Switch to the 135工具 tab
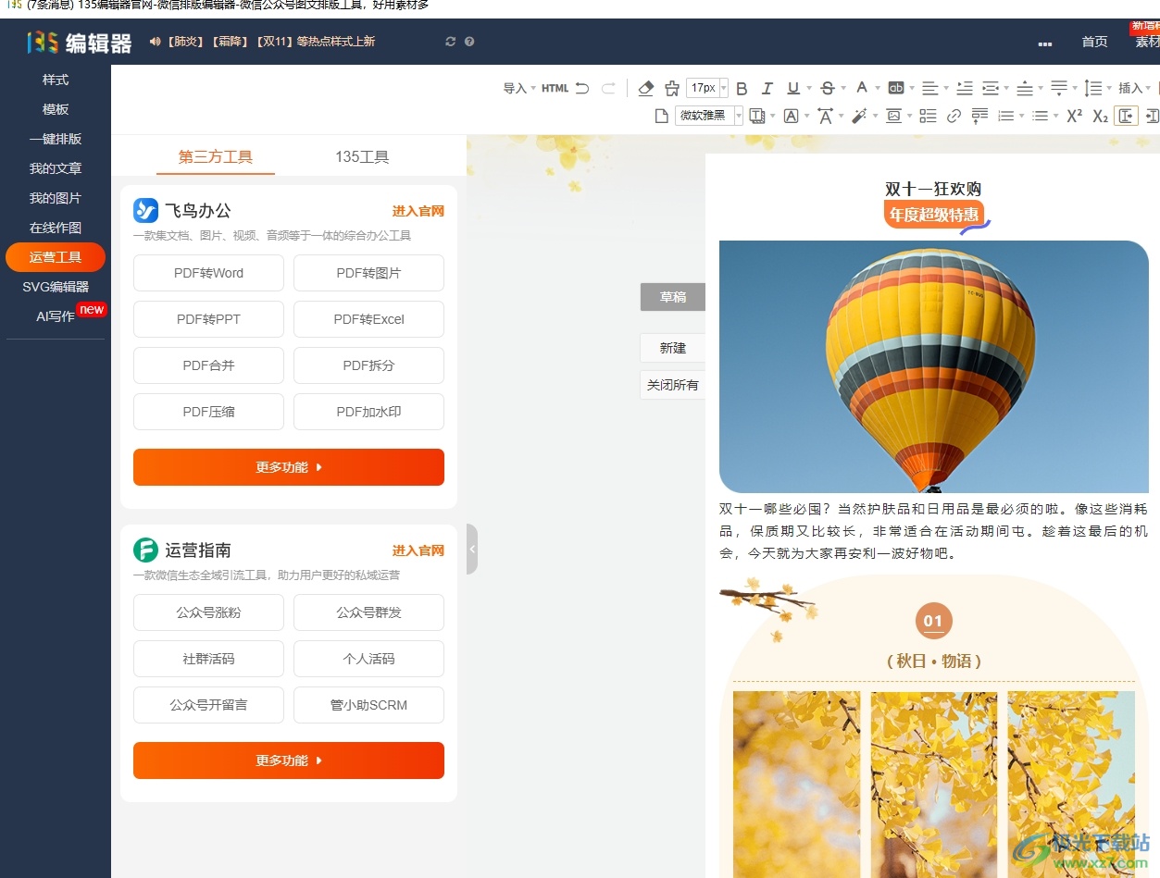The width and height of the screenshot is (1160, 878). click(x=362, y=156)
